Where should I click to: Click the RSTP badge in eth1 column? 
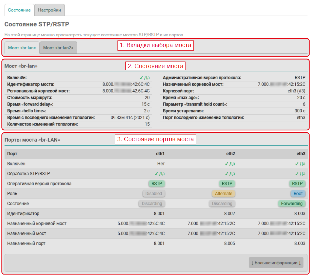point(157,183)
